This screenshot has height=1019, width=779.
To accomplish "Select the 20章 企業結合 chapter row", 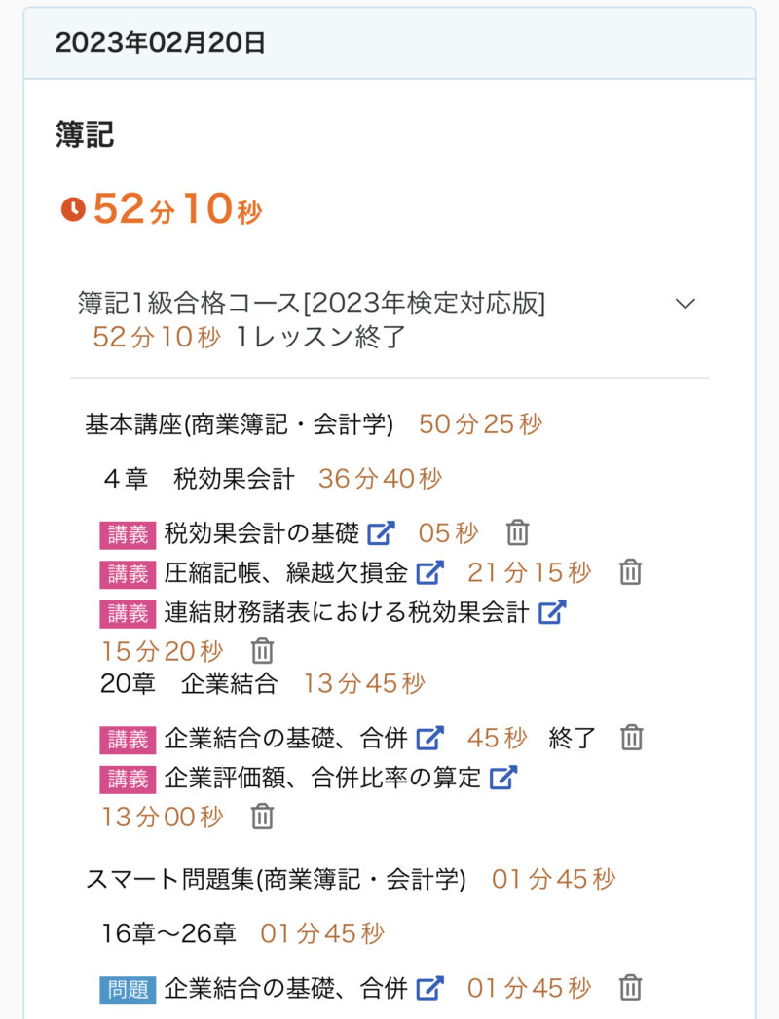I will pos(189,683).
